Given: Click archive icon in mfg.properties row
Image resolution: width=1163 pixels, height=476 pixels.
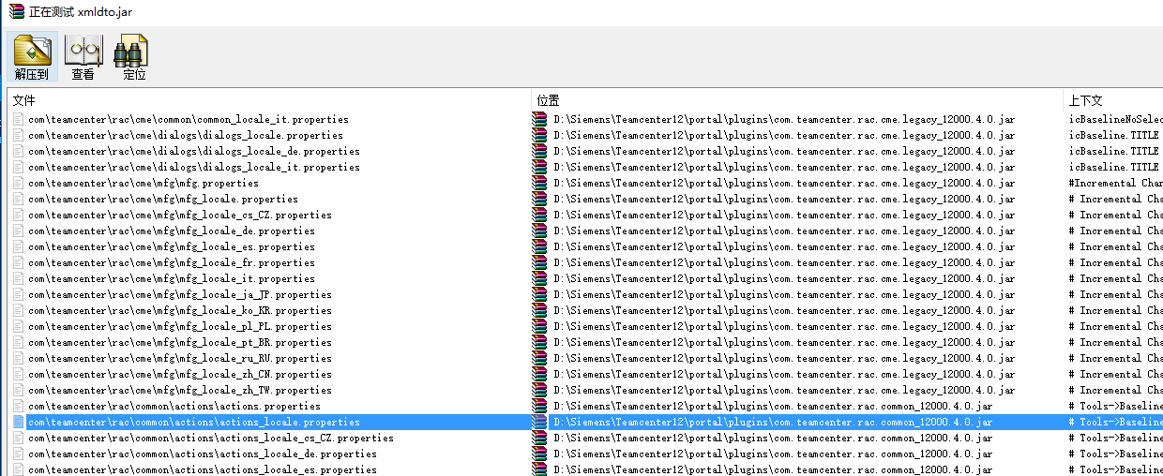Looking at the screenshot, I should pos(539,183).
